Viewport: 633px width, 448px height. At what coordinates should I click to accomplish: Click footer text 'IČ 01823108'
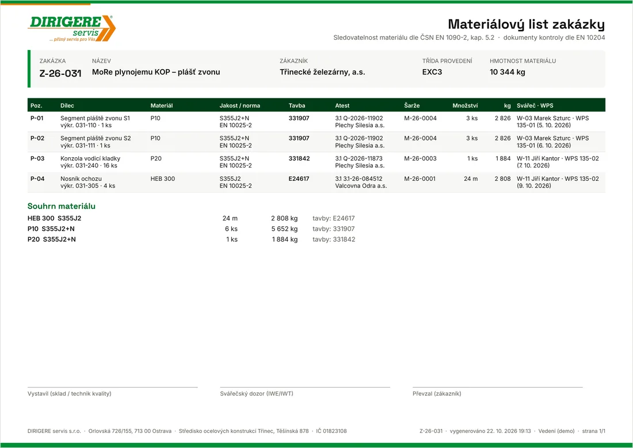click(x=331, y=431)
